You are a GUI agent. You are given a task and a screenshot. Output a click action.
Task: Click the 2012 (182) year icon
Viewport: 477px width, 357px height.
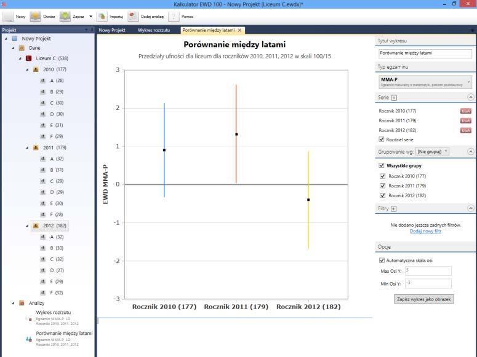click(x=36, y=226)
